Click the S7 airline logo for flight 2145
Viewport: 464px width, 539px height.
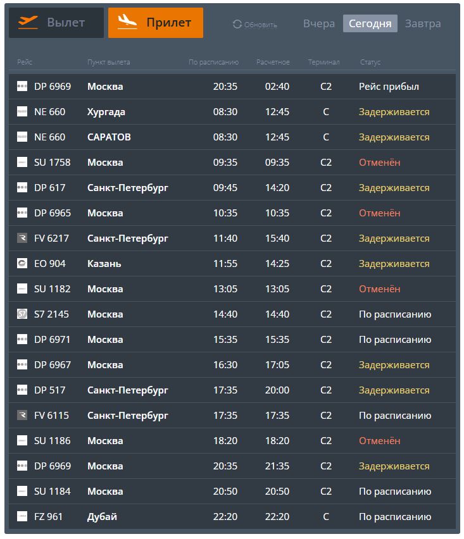coord(22,314)
